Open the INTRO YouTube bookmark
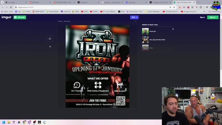Viewport: 222px width, 125px height. click(85, 11)
